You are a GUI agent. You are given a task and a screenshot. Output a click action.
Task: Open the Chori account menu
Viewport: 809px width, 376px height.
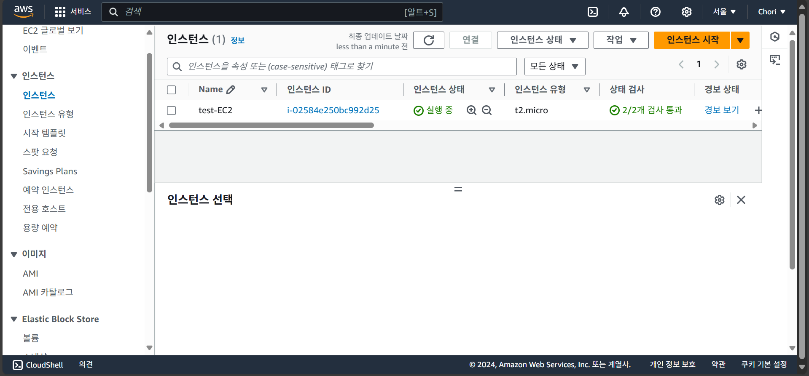coord(772,12)
